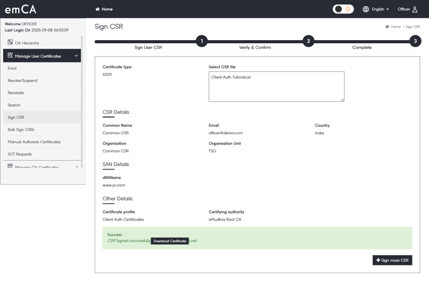Image resolution: width=429 pixels, height=282 pixels.
Task: Open Manual Authorize Certificates
Action: pos(34,142)
